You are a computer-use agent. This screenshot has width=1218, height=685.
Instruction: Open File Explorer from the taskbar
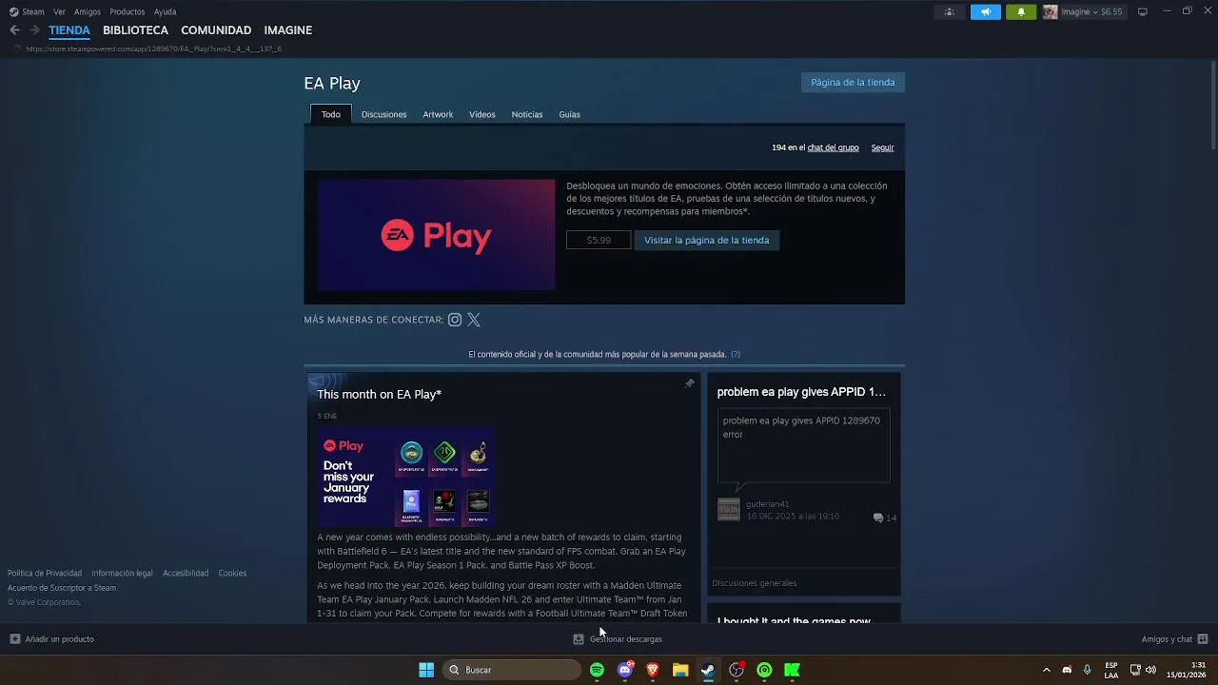point(680,670)
